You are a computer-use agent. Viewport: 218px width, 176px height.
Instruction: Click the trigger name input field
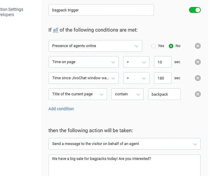tap(101, 10)
